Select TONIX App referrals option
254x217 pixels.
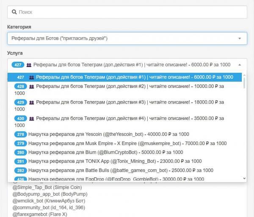coord(124,161)
